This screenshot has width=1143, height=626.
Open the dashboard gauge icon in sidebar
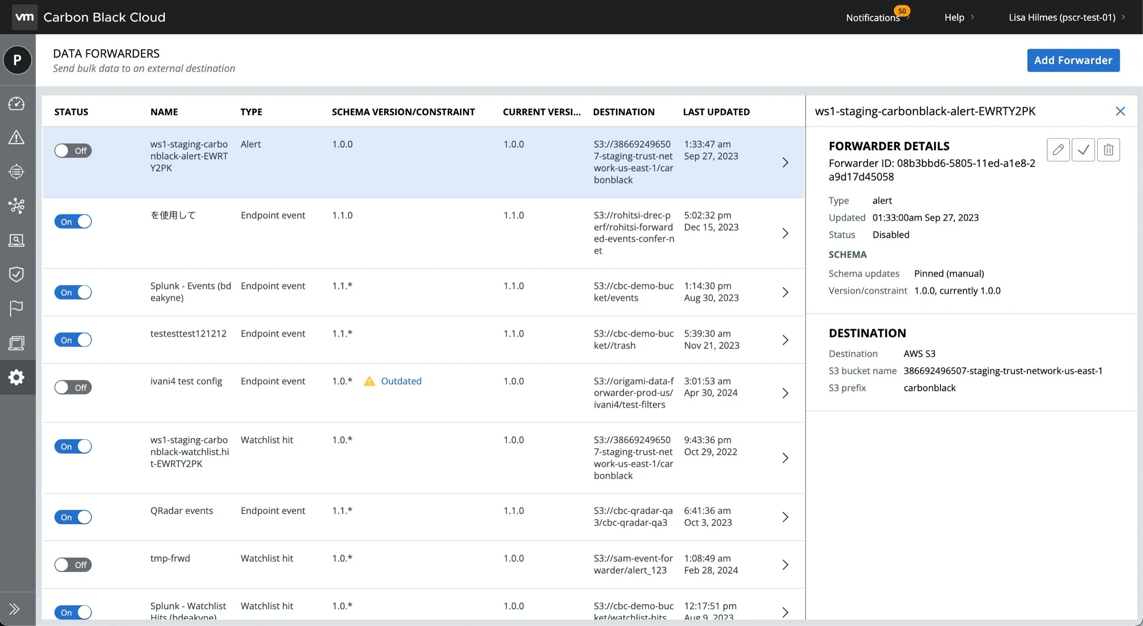click(16, 104)
